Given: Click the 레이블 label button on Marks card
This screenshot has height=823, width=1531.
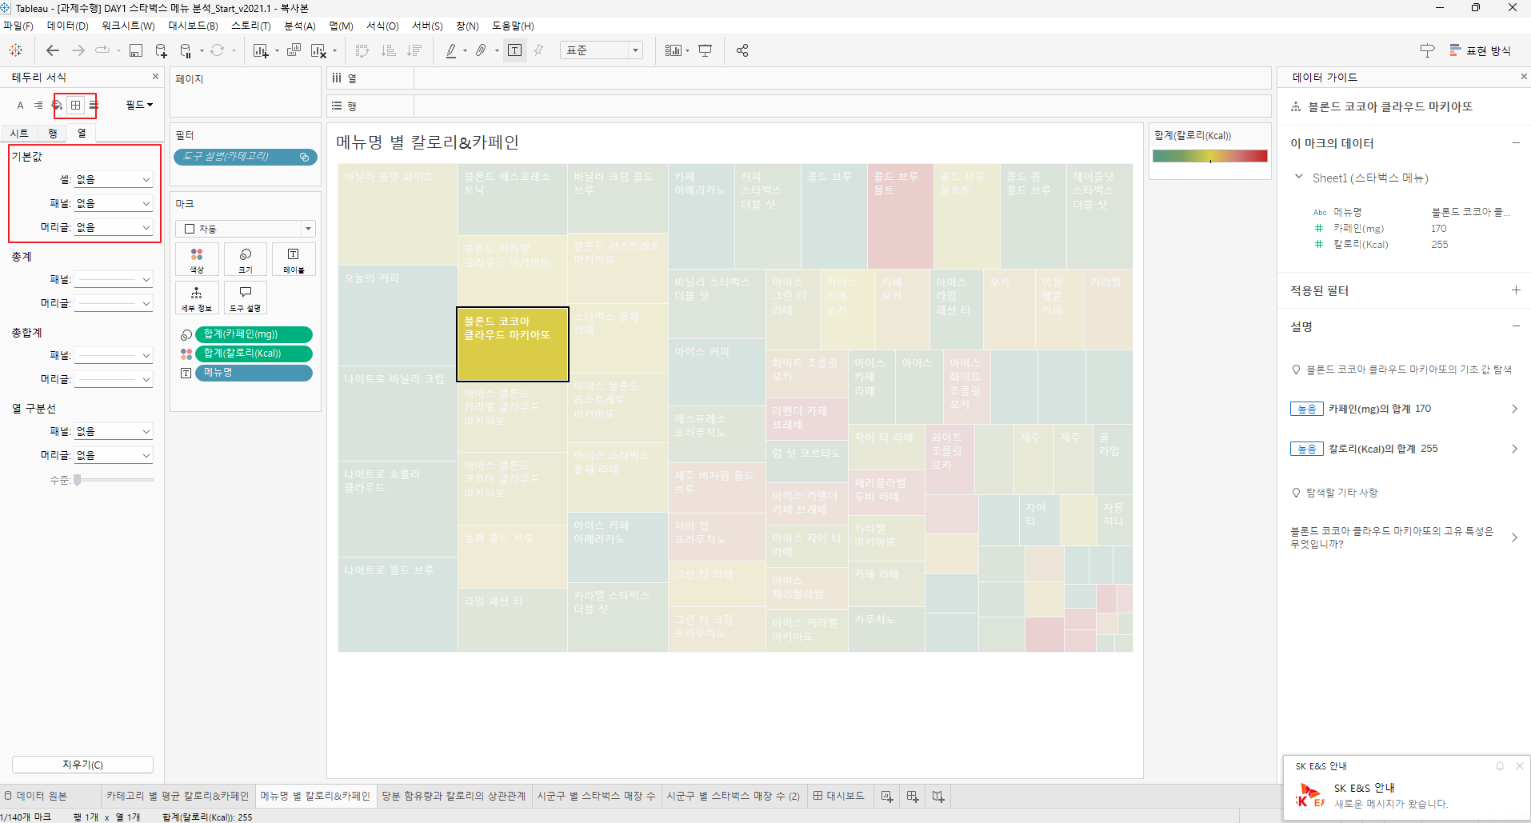Looking at the screenshot, I should [294, 261].
